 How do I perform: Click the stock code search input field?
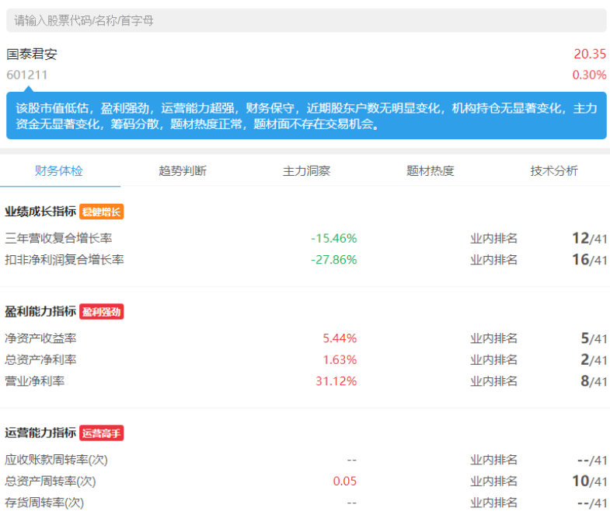(305, 20)
